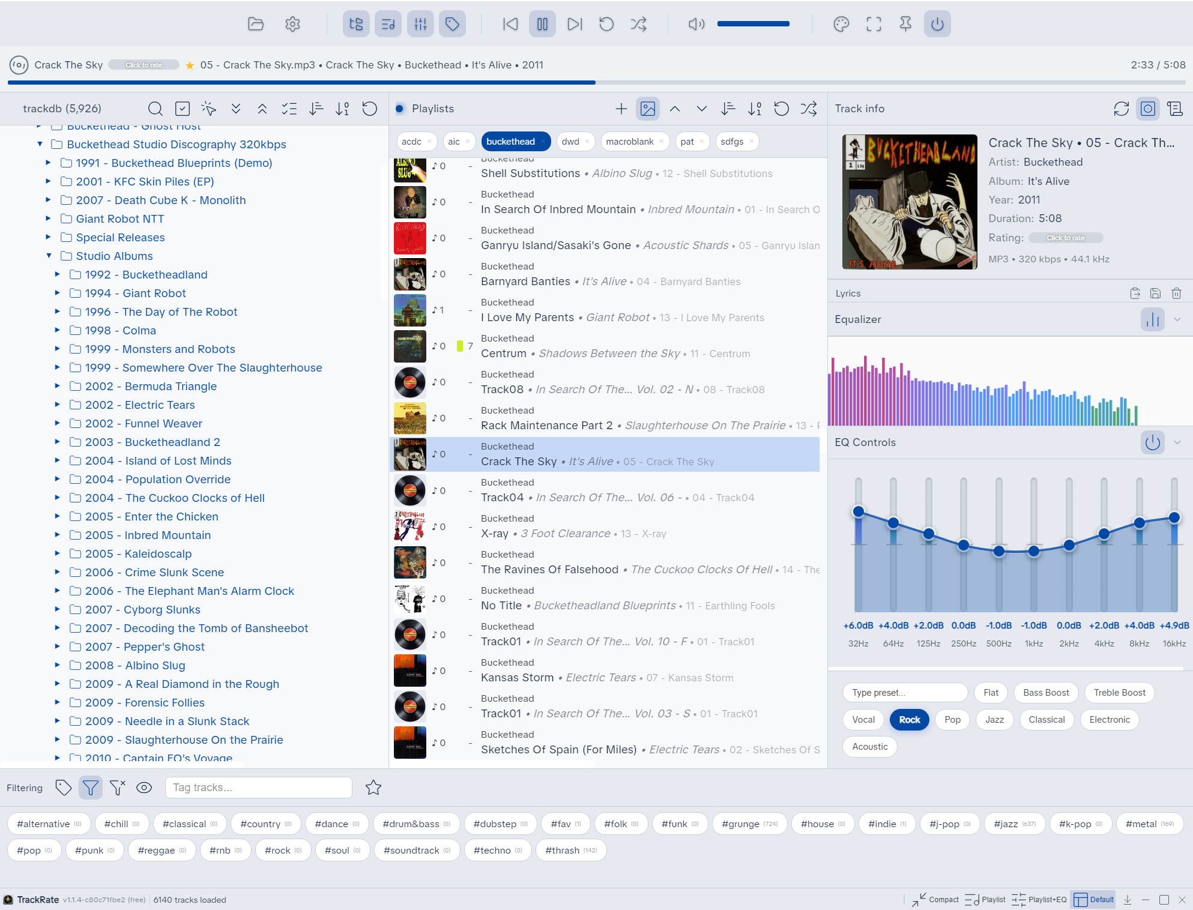Collapse the Equalizer section chevron
This screenshot has height=910, width=1193.
tap(1178, 319)
